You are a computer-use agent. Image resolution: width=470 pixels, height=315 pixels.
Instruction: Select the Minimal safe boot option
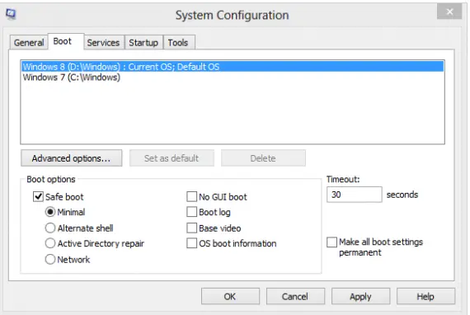pyautogui.click(x=50, y=212)
